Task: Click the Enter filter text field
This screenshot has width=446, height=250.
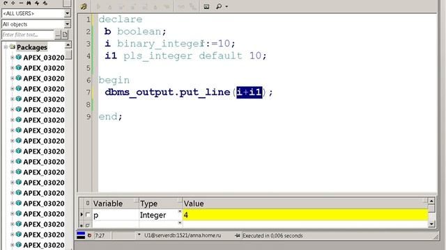Action: [x=28, y=35]
